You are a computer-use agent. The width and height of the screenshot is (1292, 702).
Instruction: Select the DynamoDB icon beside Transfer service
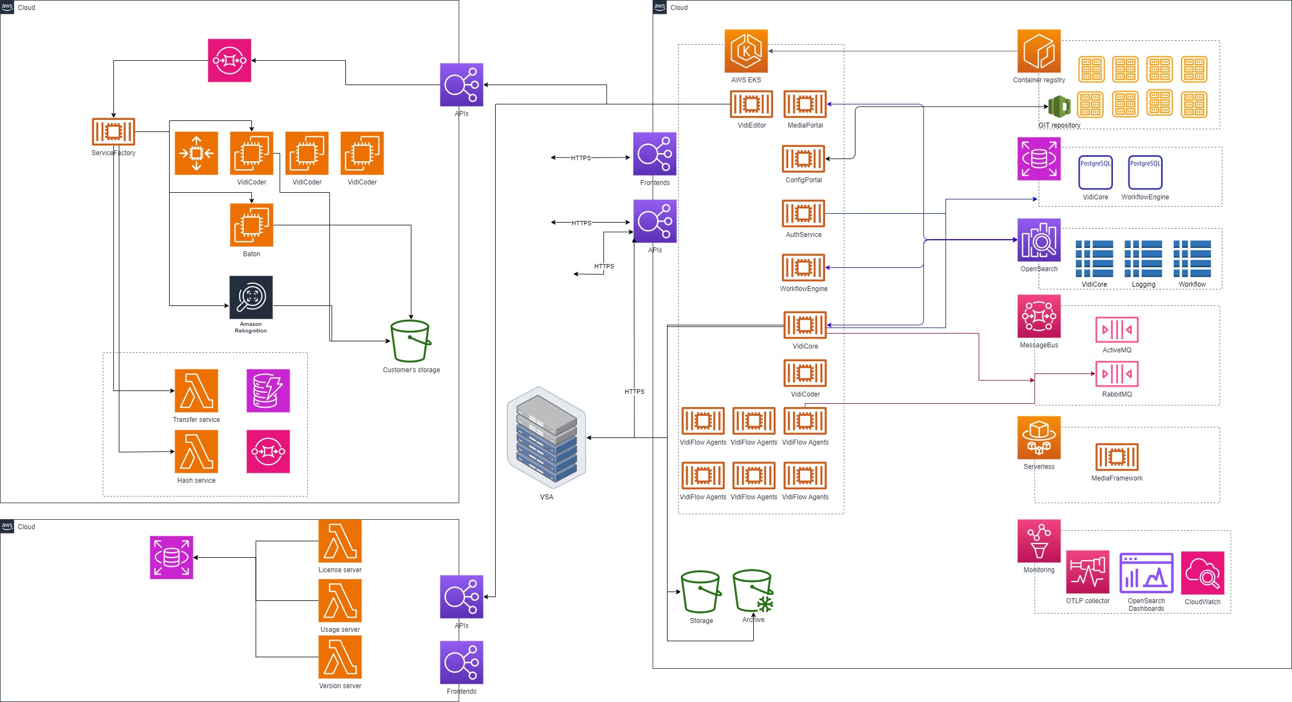(x=268, y=390)
